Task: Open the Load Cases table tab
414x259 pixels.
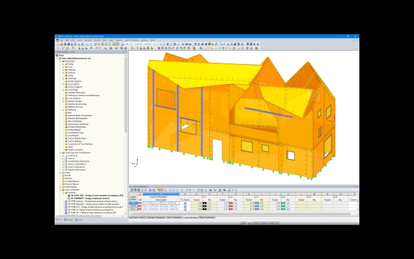Action: click(133, 218)
